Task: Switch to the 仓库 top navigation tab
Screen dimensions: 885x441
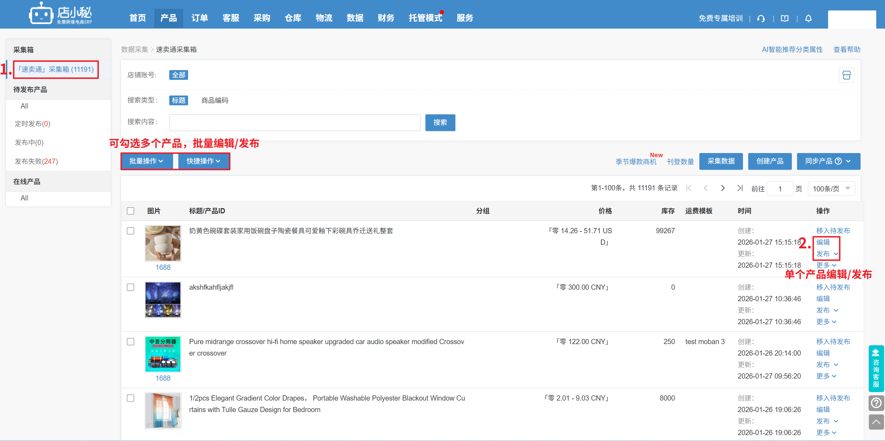Action: (293, 18)
